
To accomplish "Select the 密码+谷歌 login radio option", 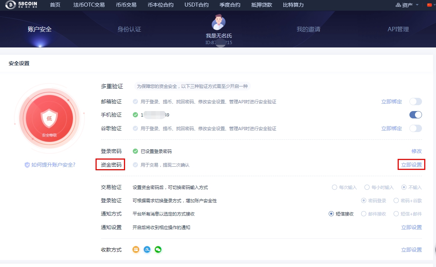I will pyautogui.click(x=396, y=200).
